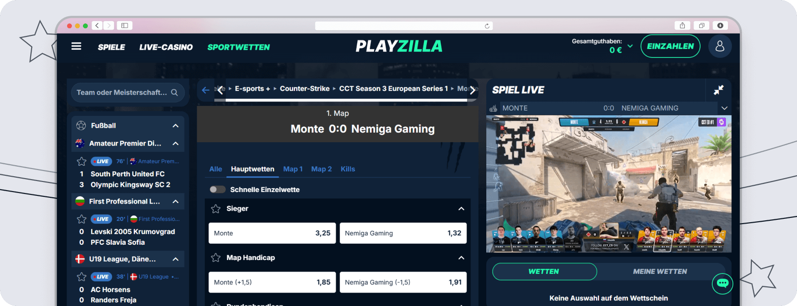Open the SPIELE menu

click(111, 47)
